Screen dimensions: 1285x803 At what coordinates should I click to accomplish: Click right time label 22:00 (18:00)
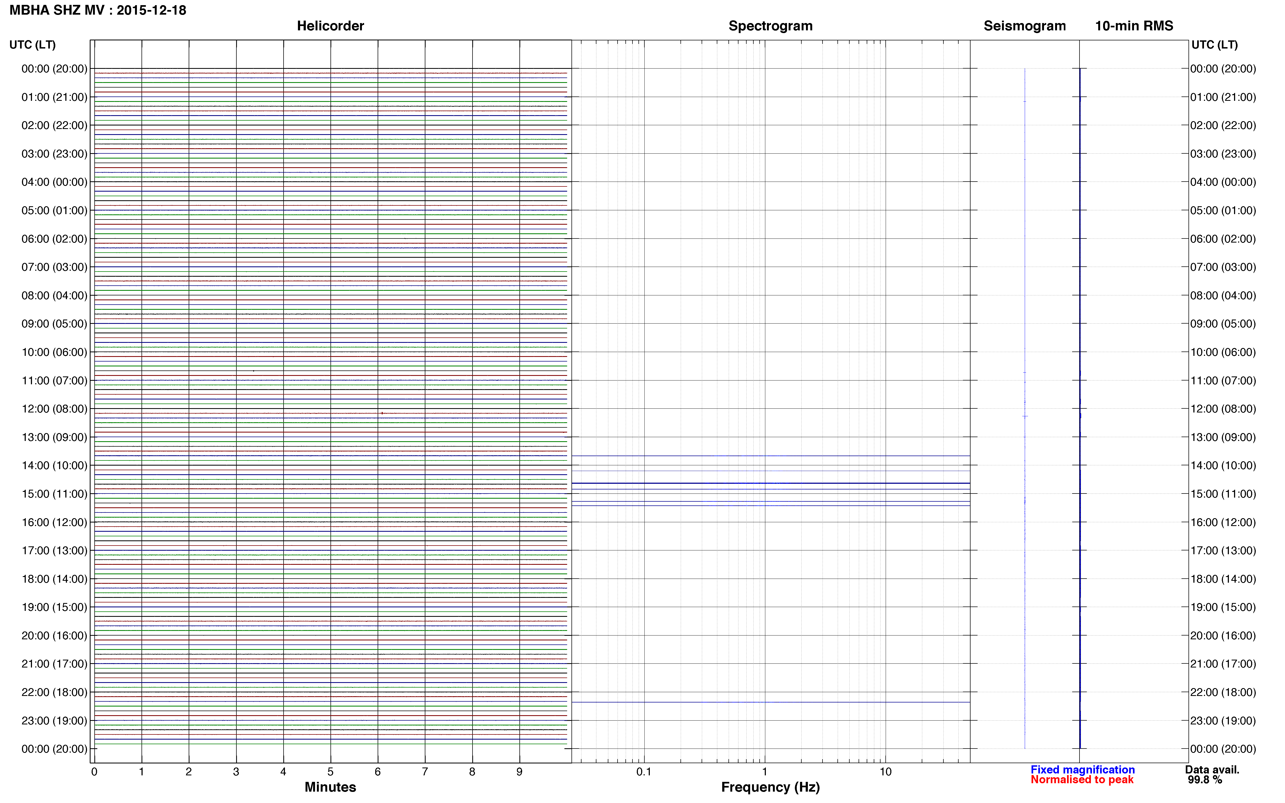tap(1223, 692)
